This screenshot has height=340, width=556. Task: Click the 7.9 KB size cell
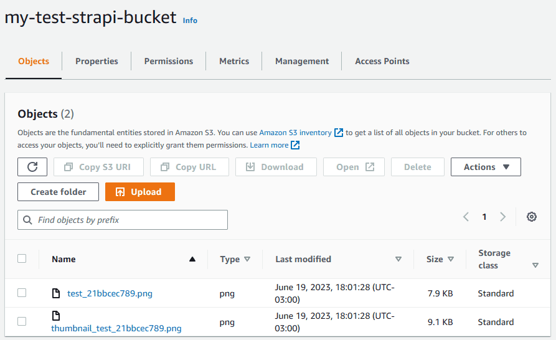440,293
